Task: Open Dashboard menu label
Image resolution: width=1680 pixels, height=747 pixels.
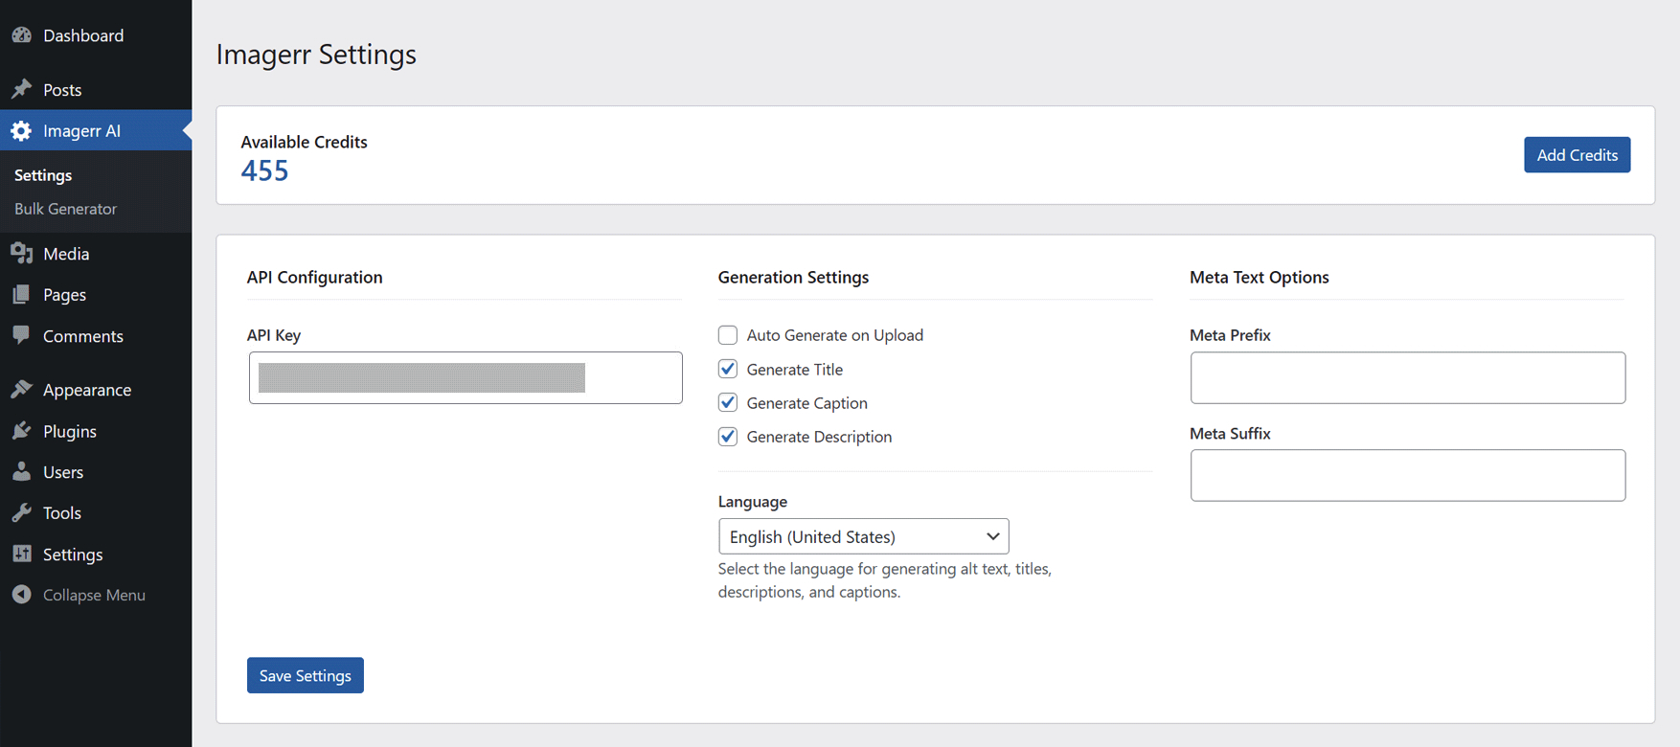Action: click(x=83, y=35)
